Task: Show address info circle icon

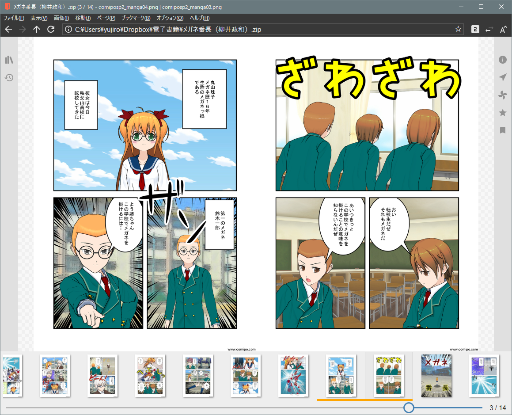Action: (68, 30)
